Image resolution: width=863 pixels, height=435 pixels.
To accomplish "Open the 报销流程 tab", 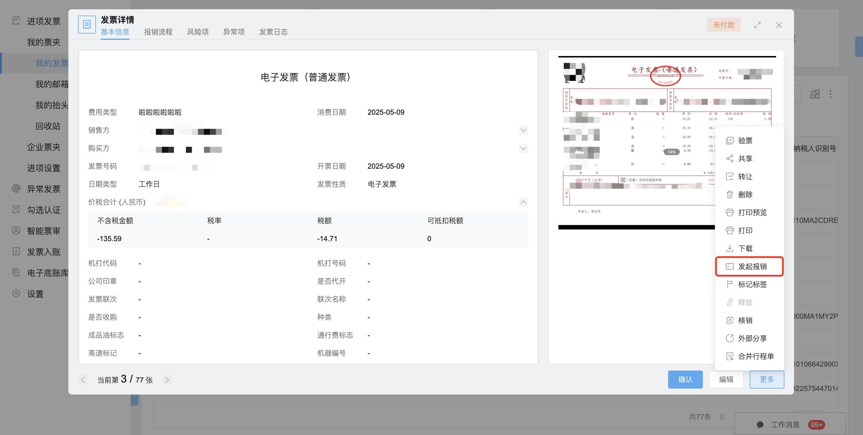I will pyautogui.click(x=158, y=32).
